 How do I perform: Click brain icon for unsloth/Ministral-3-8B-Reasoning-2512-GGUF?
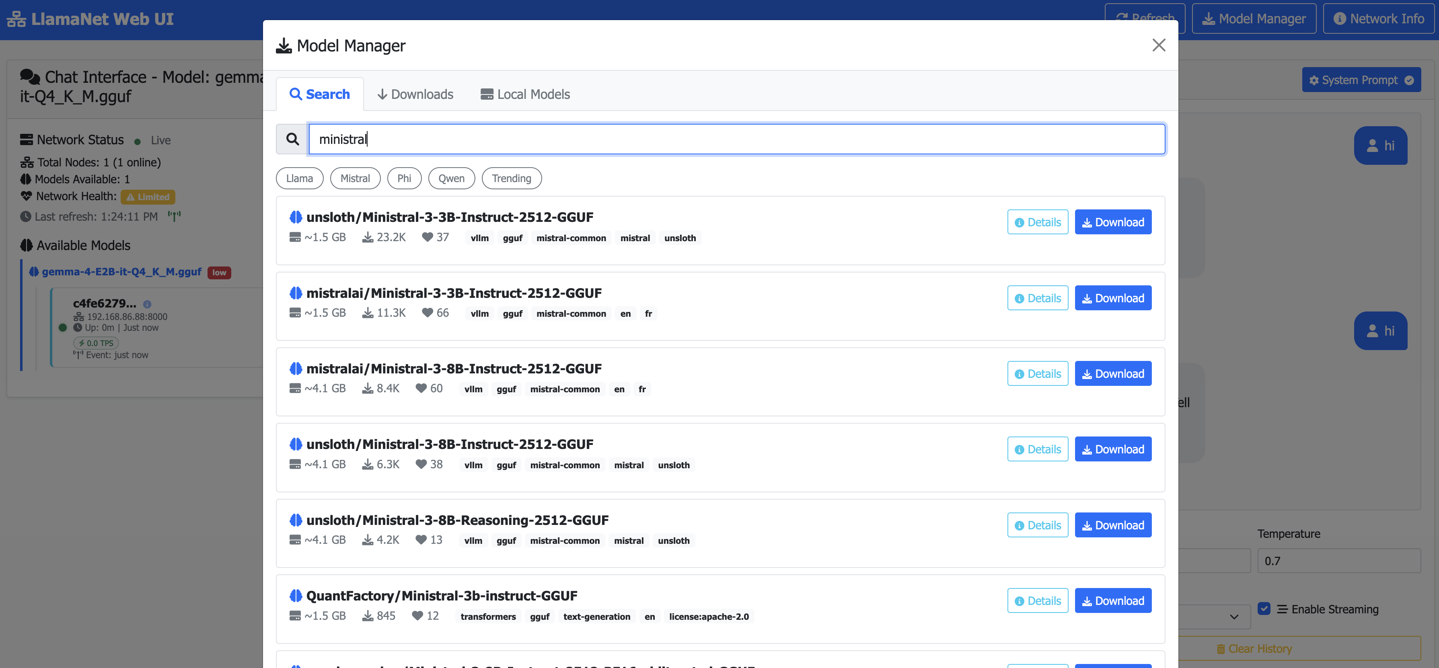click(x=296, y=520)
